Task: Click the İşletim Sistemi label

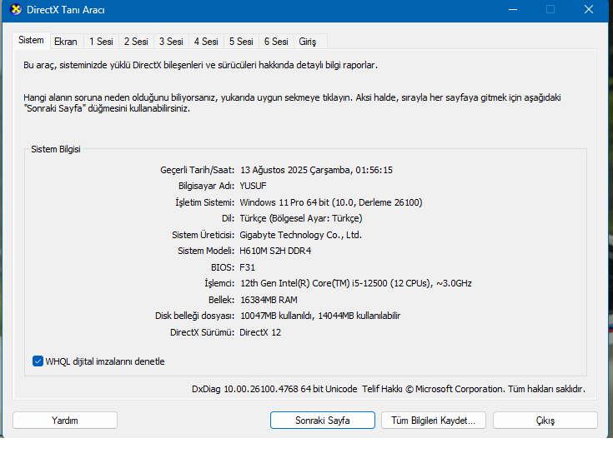Action: pos(204,202)
